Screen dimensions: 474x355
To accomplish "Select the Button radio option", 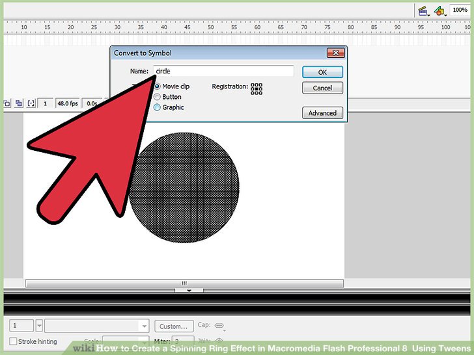I will [157, 97].
